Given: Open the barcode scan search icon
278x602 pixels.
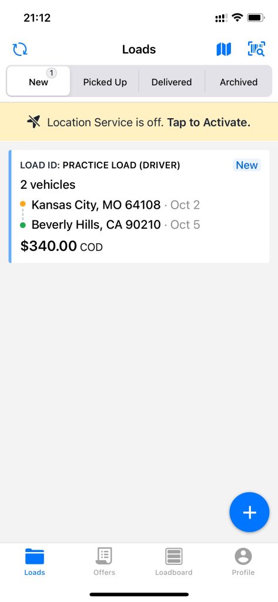Looking at the screenshot, I should 256,49.
